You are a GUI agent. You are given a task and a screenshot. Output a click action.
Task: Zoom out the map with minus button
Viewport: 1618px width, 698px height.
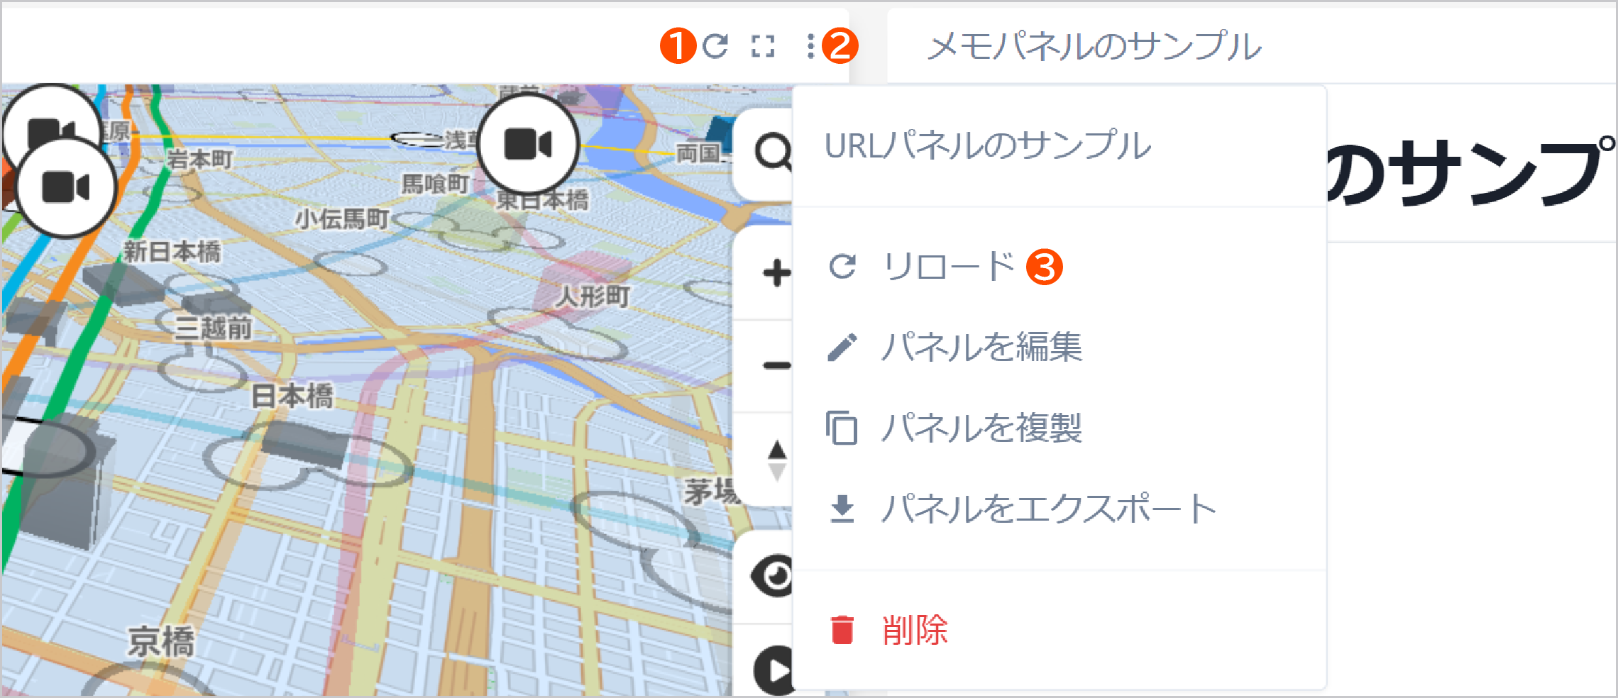click(776, 365)
